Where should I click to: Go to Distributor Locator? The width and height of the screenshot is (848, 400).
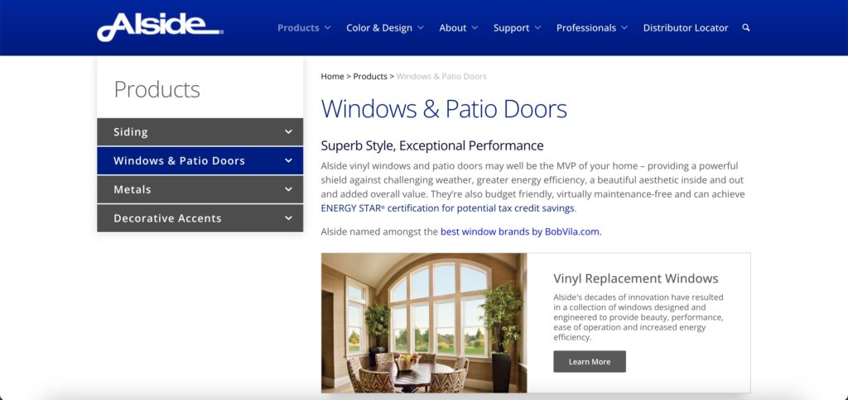686,28
